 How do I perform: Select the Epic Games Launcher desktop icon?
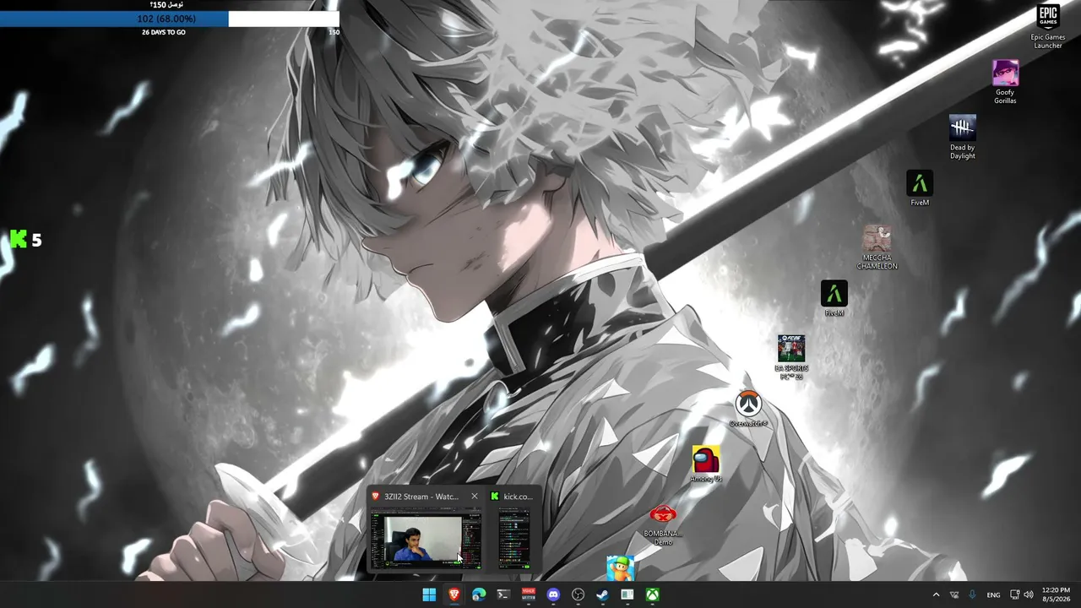(1047, 26)
